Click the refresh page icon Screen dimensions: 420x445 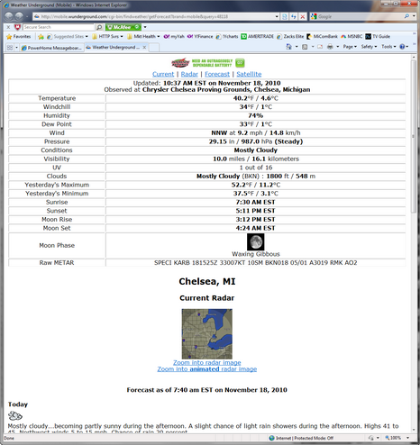click(x=294, y=17)
